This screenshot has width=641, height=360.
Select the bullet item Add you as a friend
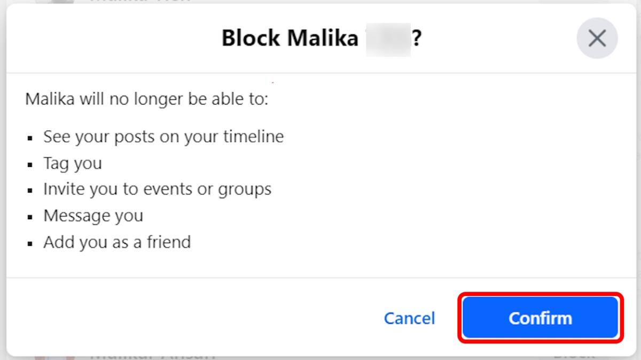pos(116,242)
